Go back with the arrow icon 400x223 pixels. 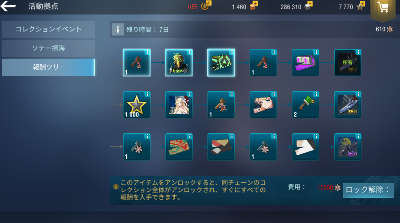8,6
